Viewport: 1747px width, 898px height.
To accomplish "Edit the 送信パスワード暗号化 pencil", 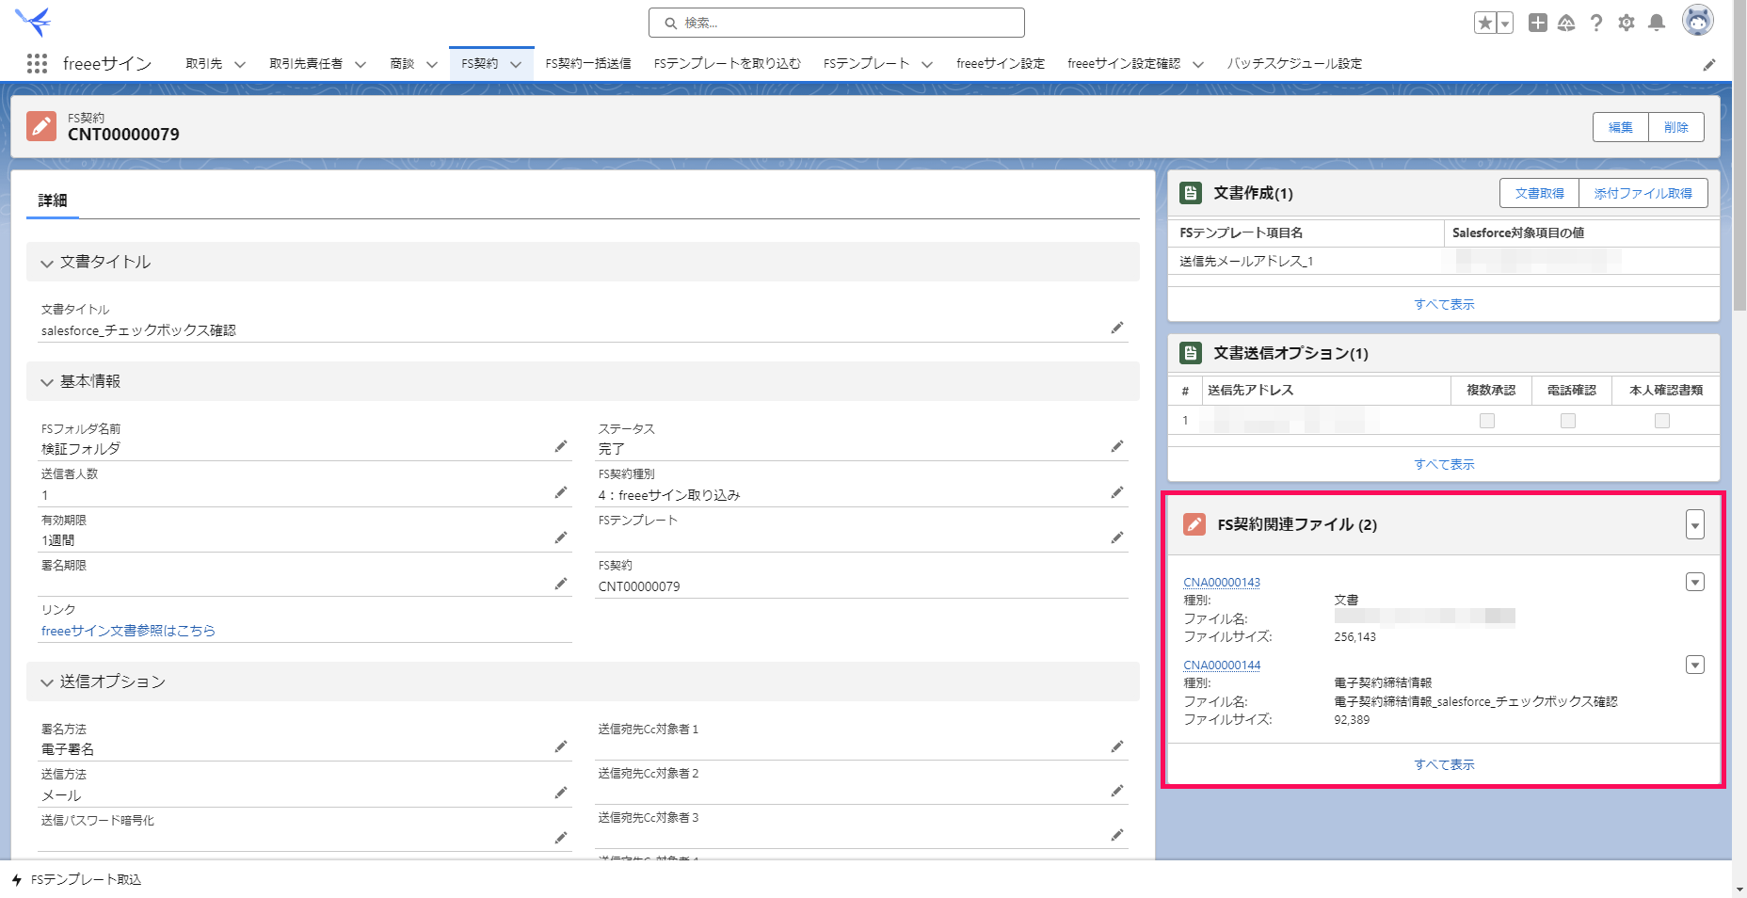I will click(x=561, y=838).
